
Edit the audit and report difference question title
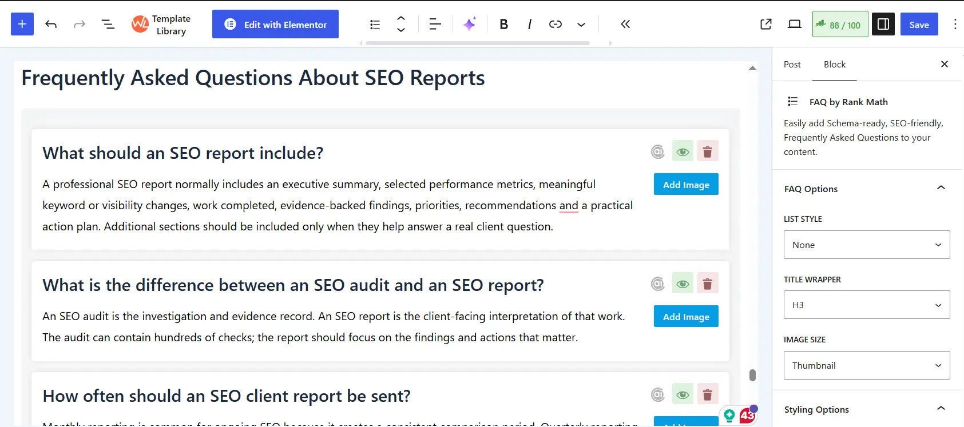tap(293, 285)
